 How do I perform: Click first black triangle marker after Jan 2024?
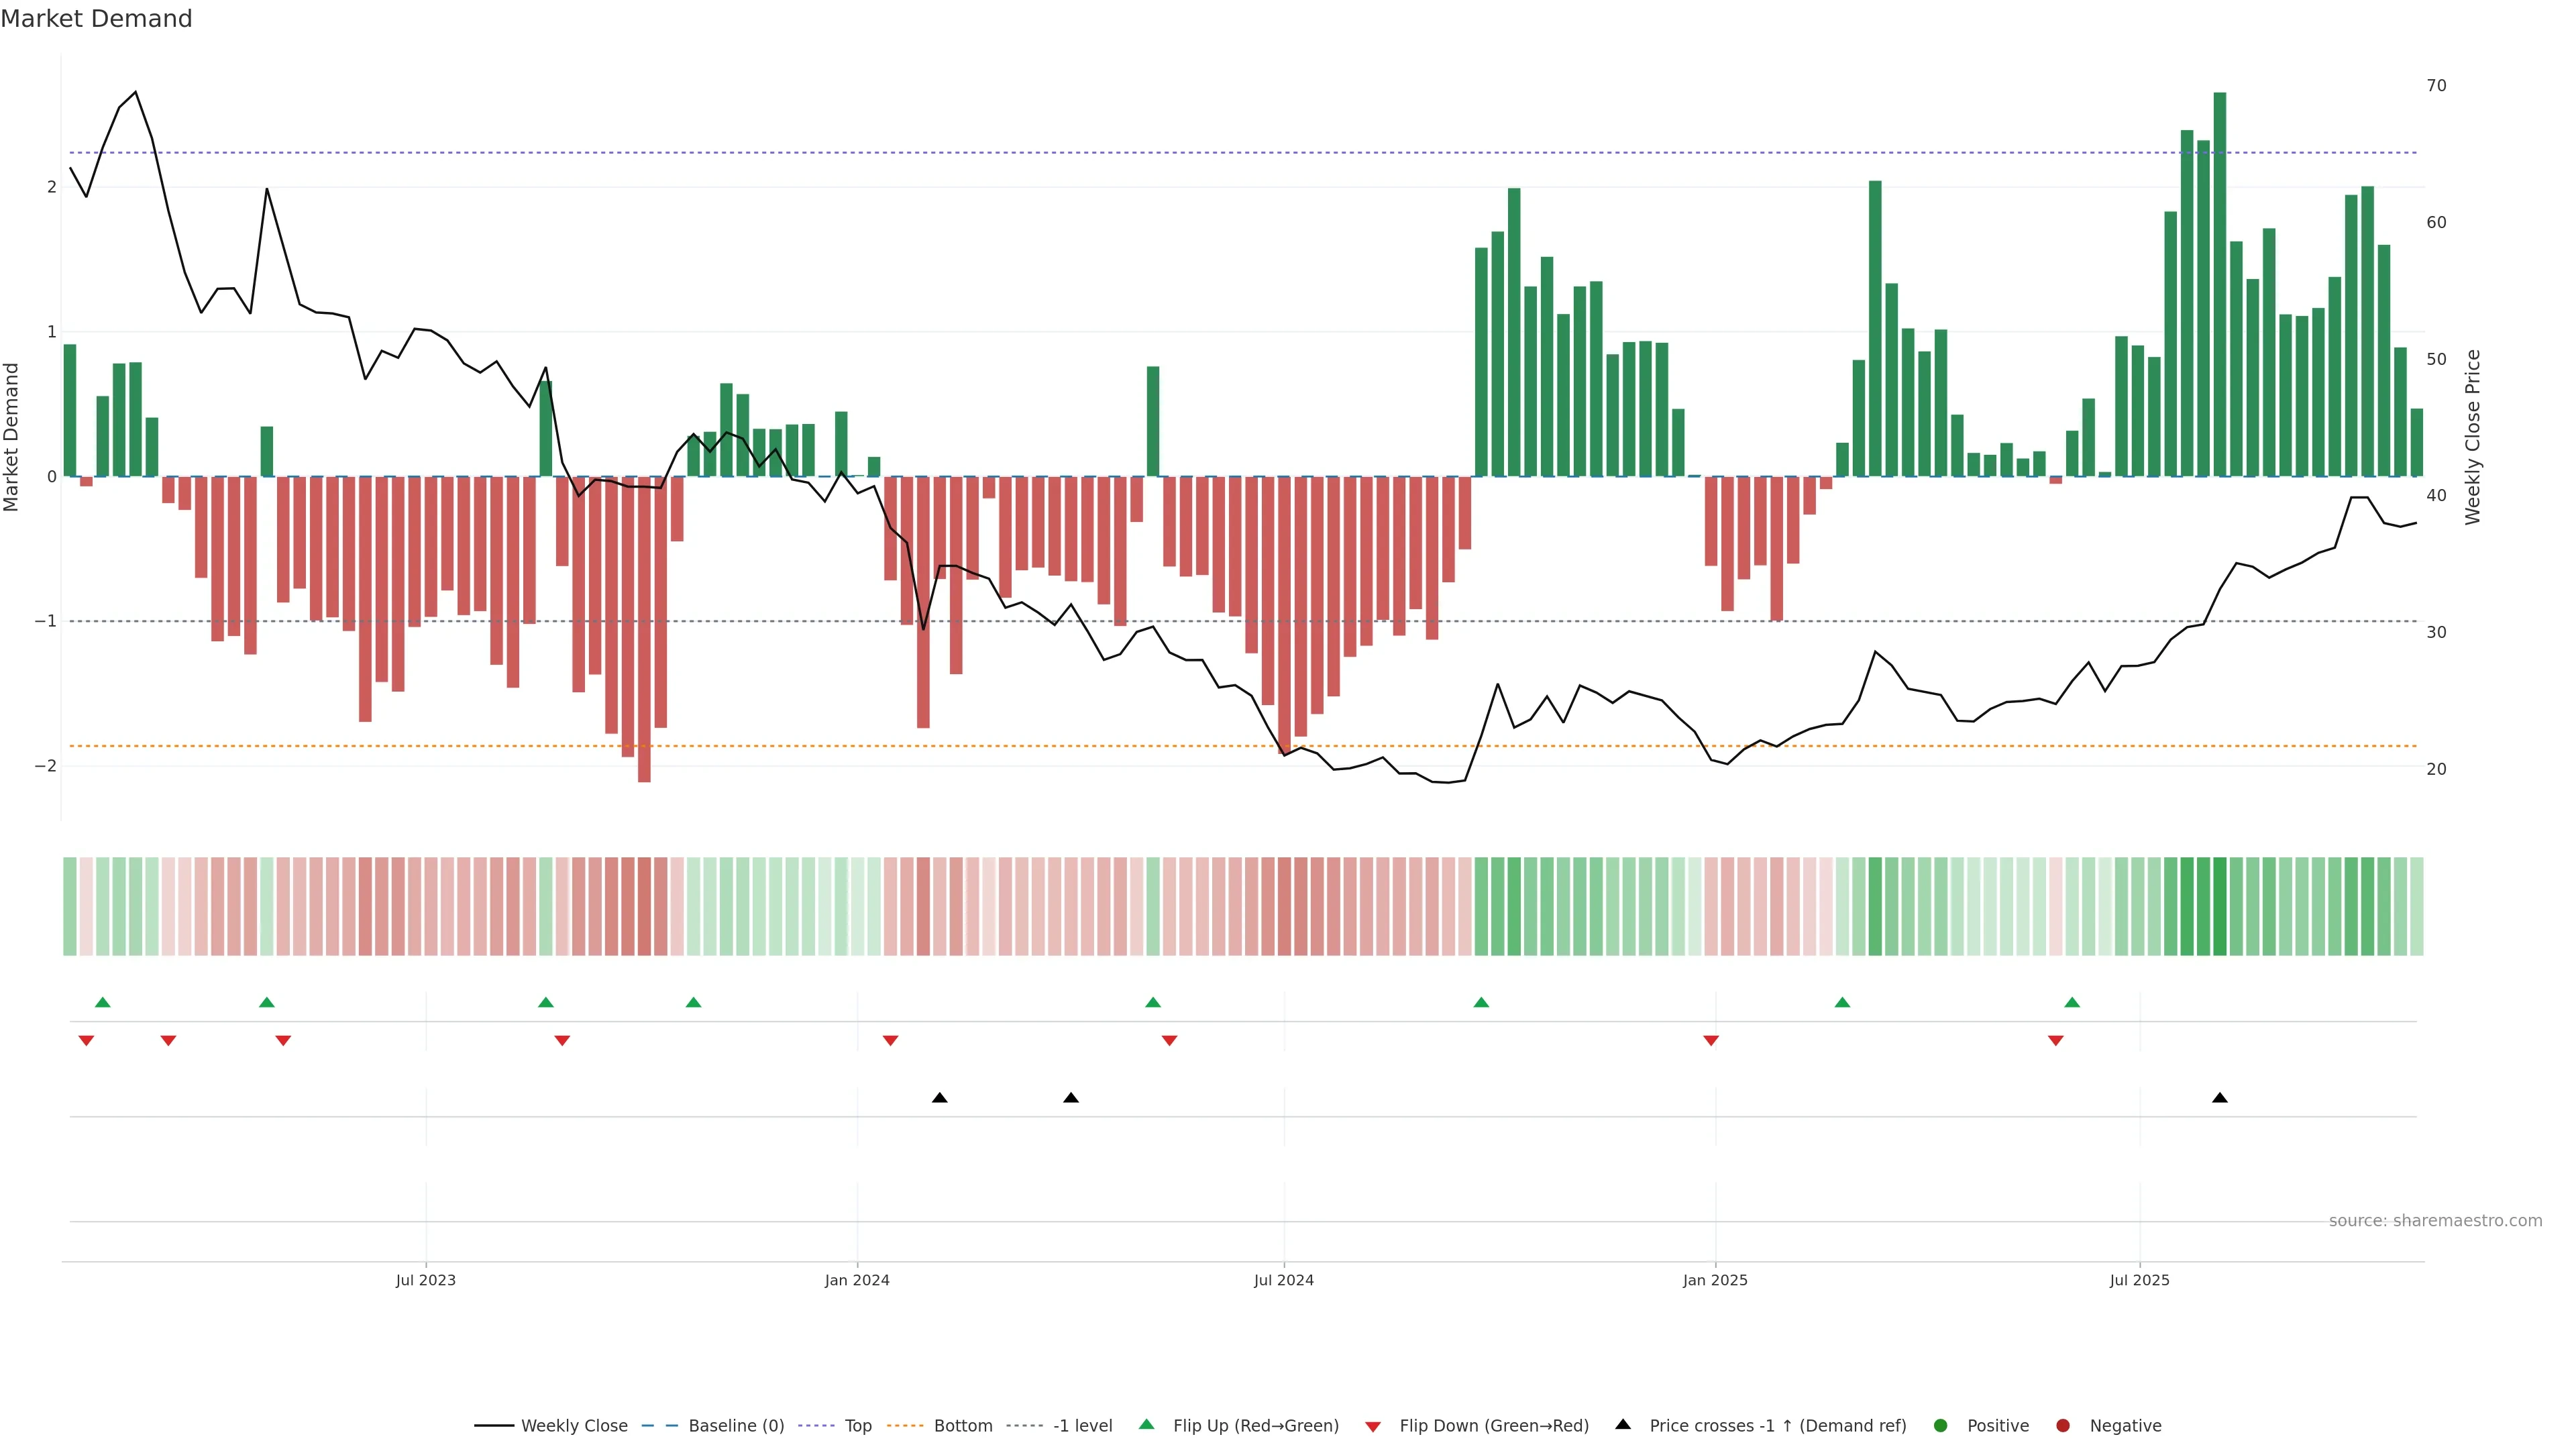(939, 1098)
